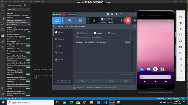Click the Windows Start button

3,102
